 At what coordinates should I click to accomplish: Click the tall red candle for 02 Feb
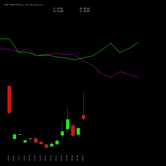tap(9, 99)
